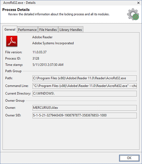The height and width of the screenshot is (164, 142).
Task: Click the Adobe Reader product name
Action: tap(42, 37)
